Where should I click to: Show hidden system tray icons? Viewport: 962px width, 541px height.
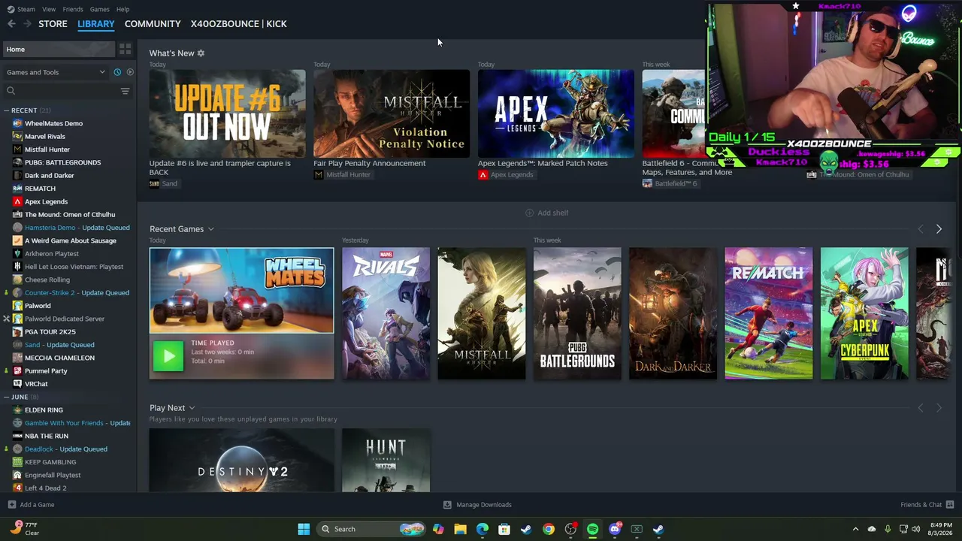[855, 529]
